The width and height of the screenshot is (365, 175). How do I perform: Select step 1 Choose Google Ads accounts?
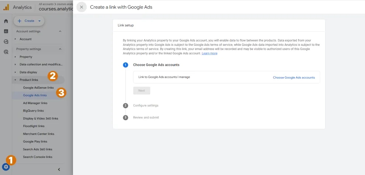(156, 65)
